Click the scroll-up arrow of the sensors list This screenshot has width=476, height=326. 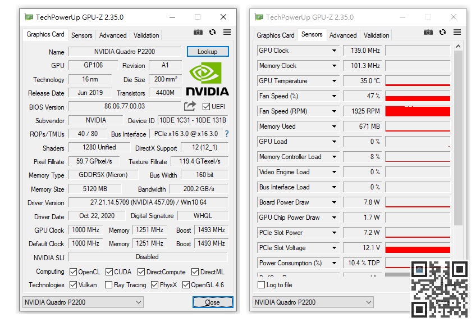click(x=459, y=46)
